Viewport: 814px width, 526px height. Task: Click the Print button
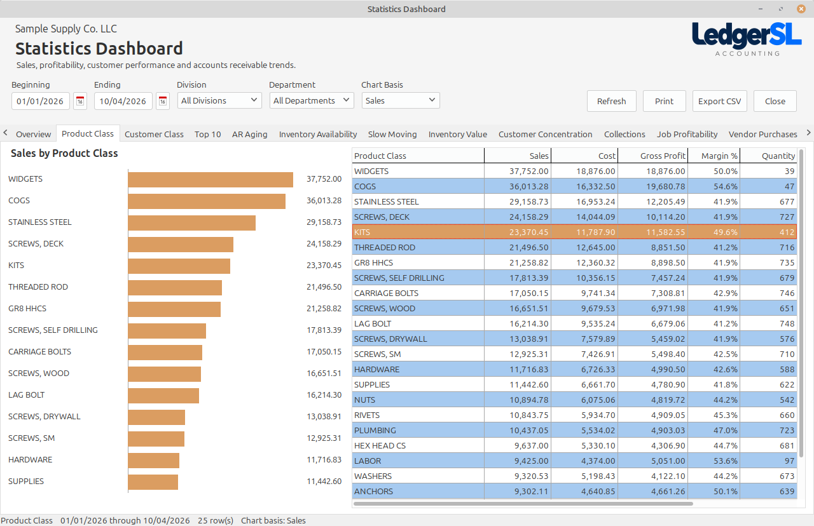tap(665, 101)
